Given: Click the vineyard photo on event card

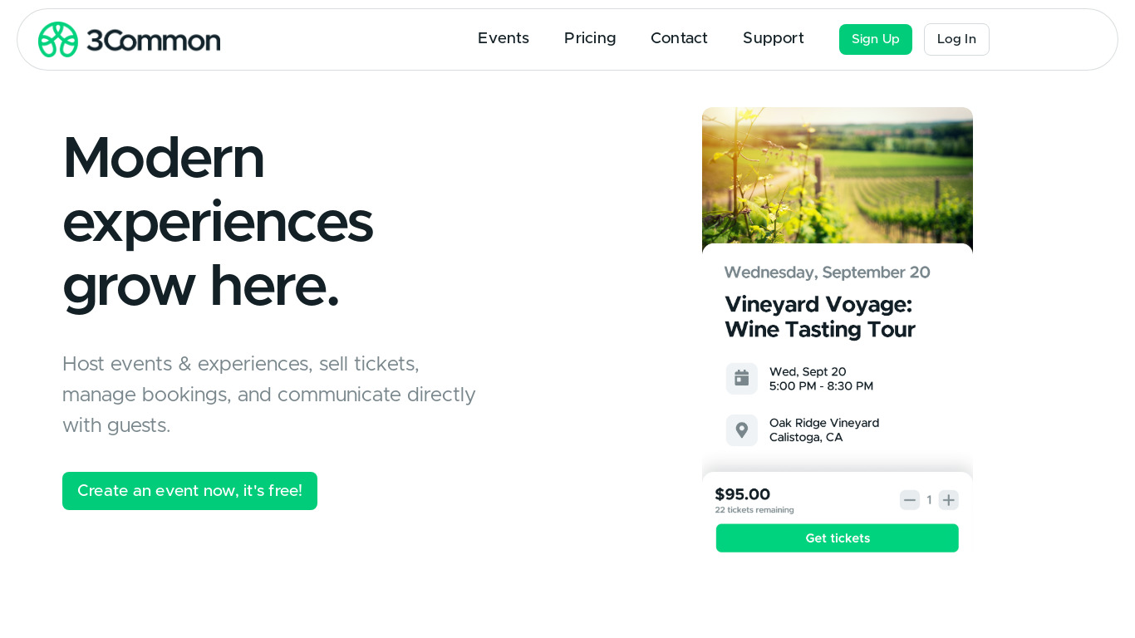Looking at the screenshot, I should 837,174.
